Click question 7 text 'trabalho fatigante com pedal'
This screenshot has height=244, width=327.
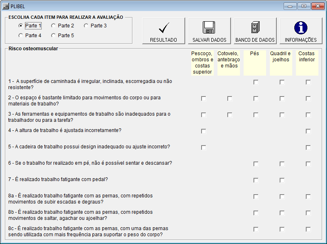(x=74, y=179)
